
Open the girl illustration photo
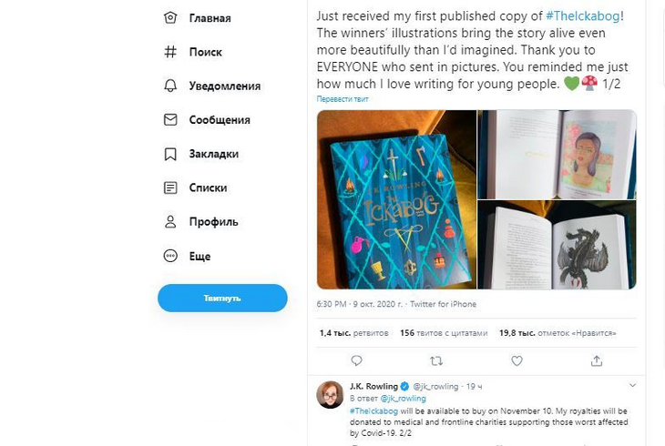click(557, 154)
